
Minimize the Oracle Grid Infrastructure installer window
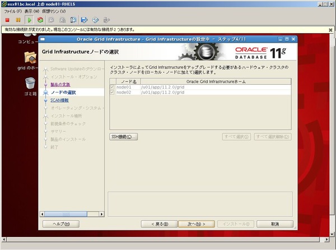click(x=281, y=39)
